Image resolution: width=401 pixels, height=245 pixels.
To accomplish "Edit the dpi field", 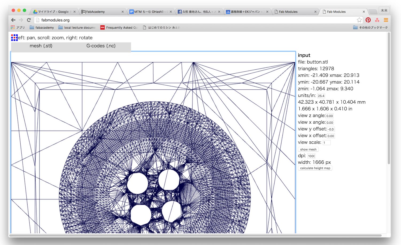I will [x=311, y=156].
